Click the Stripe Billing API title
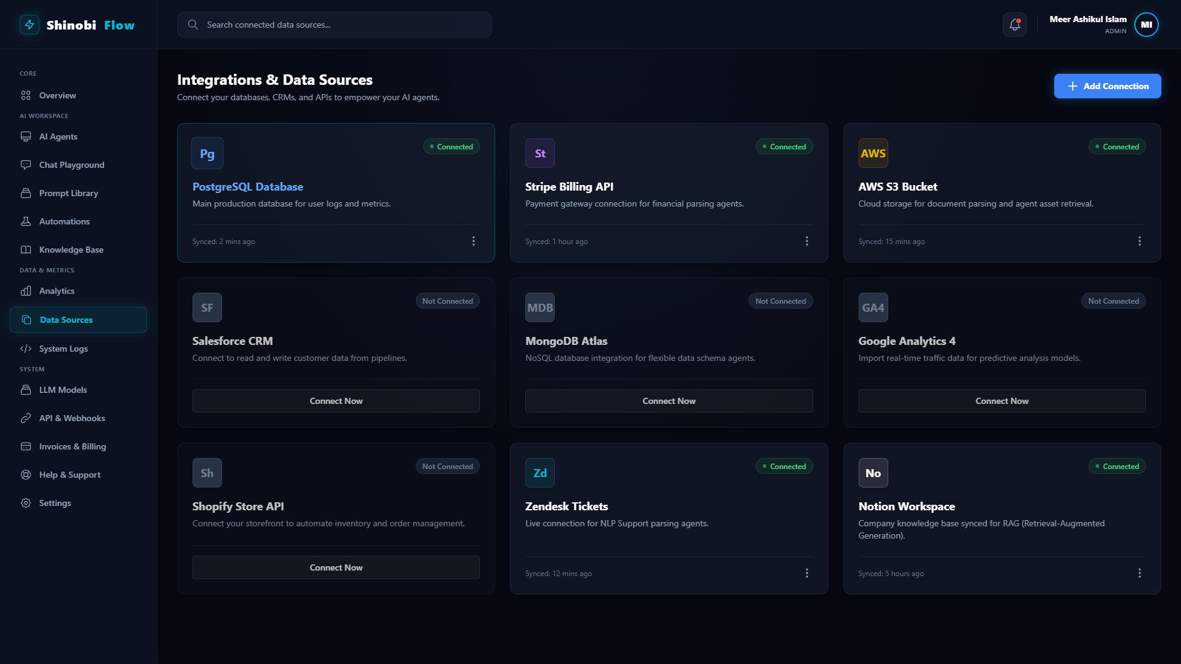The height and width of the screenshot is (664, 1181). pyautogui.click(x=569, y=186)
